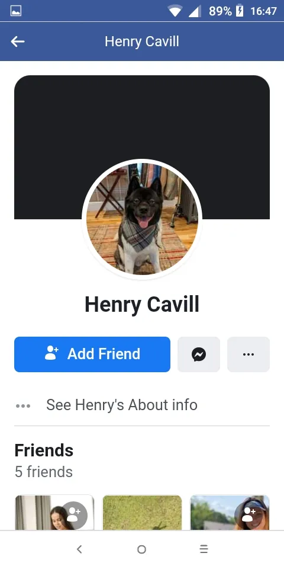Tap Android recent apps menu button
Image resolution: width=284 pixels, height=569 pixels.
[204, 549]
